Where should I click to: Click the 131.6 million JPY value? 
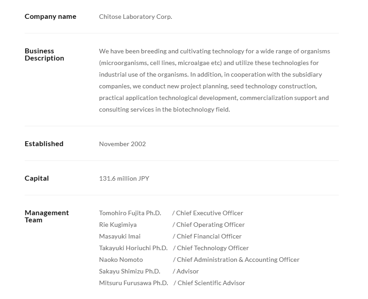pos(124,178)
